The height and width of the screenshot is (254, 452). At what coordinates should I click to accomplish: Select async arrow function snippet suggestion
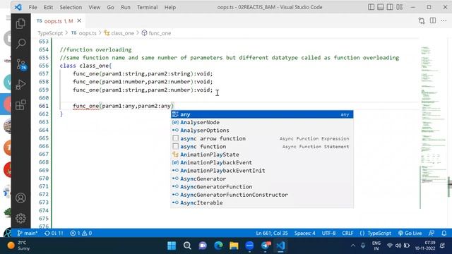262,138
